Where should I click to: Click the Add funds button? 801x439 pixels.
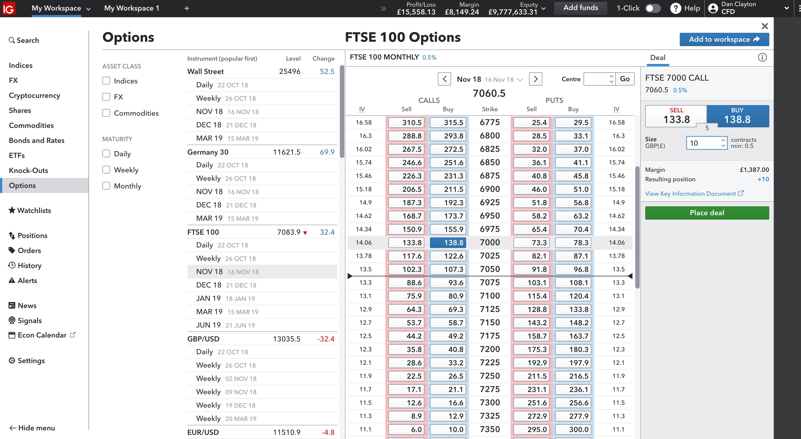(580, 8)
